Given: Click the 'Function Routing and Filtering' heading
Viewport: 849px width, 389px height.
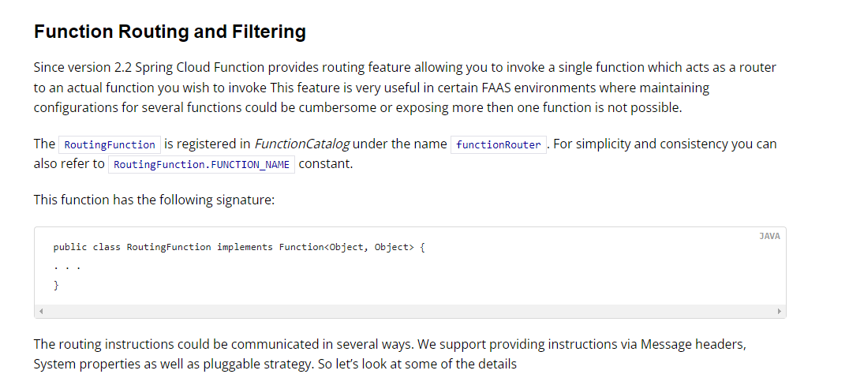Looking at the screenshot, I should coord(170,32).
